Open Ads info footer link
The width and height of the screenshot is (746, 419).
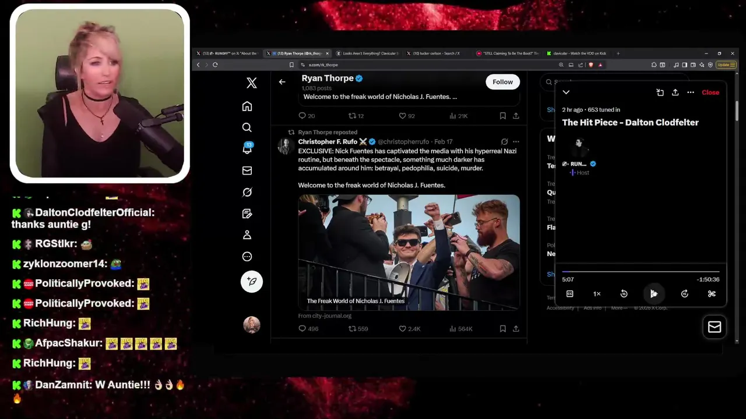593,308
